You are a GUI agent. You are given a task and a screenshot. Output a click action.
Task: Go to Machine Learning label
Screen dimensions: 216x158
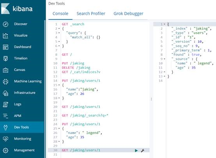[28, 82]
